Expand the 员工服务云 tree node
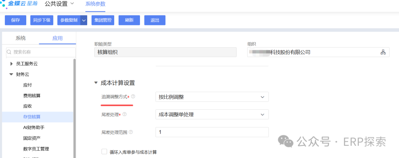Image resolution: width=399 pixels, height=158 pixels. (x=11, y=64)
